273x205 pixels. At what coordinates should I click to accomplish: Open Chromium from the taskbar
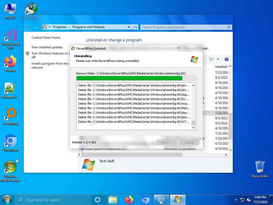pyautogui.click(x=145, y=200)
